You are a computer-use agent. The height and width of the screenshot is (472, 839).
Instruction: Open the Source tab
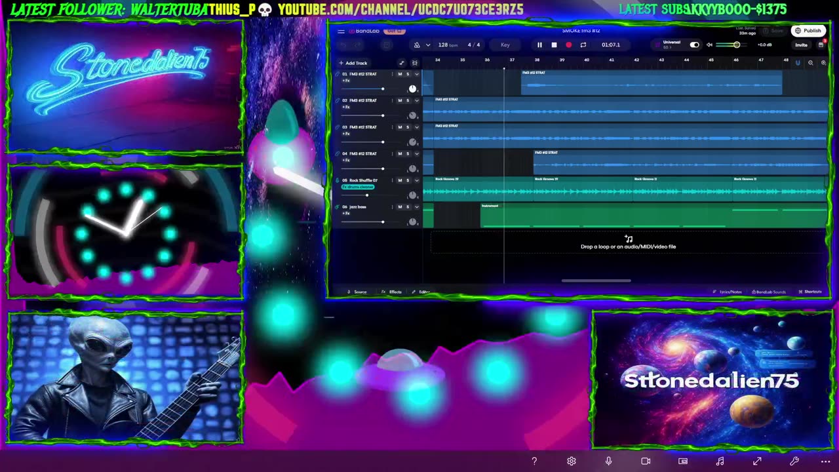tap(357, 292)
